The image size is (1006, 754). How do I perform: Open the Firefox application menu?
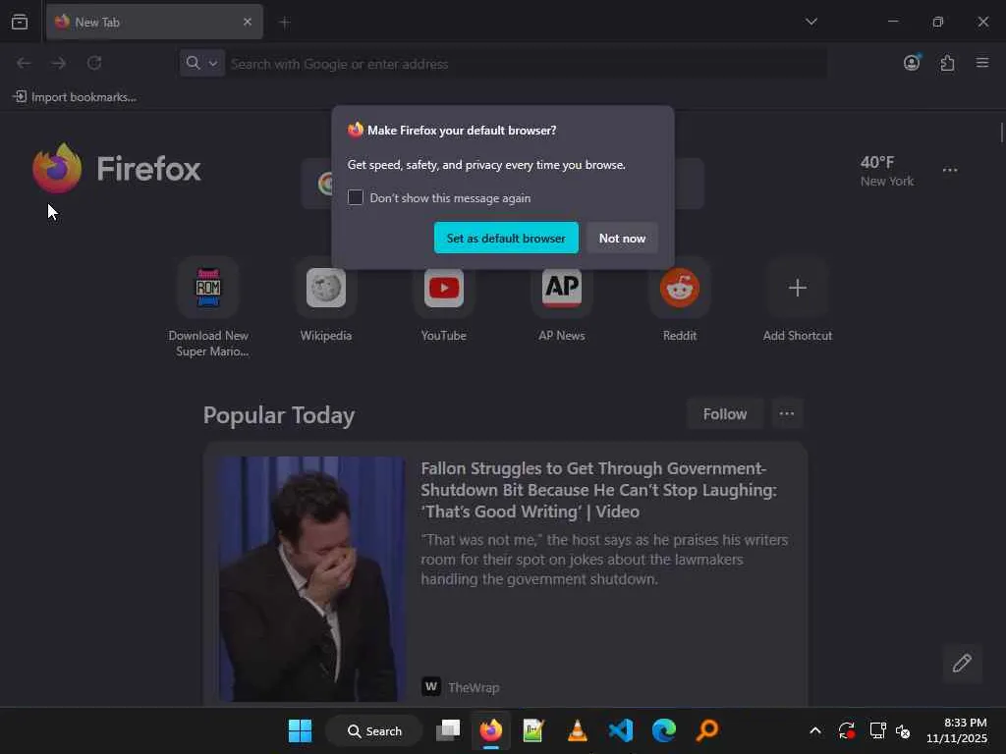point(982,62)
